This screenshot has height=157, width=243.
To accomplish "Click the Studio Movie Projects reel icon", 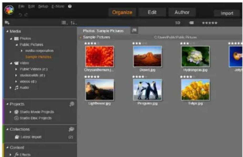I will [x=16, y=112].
